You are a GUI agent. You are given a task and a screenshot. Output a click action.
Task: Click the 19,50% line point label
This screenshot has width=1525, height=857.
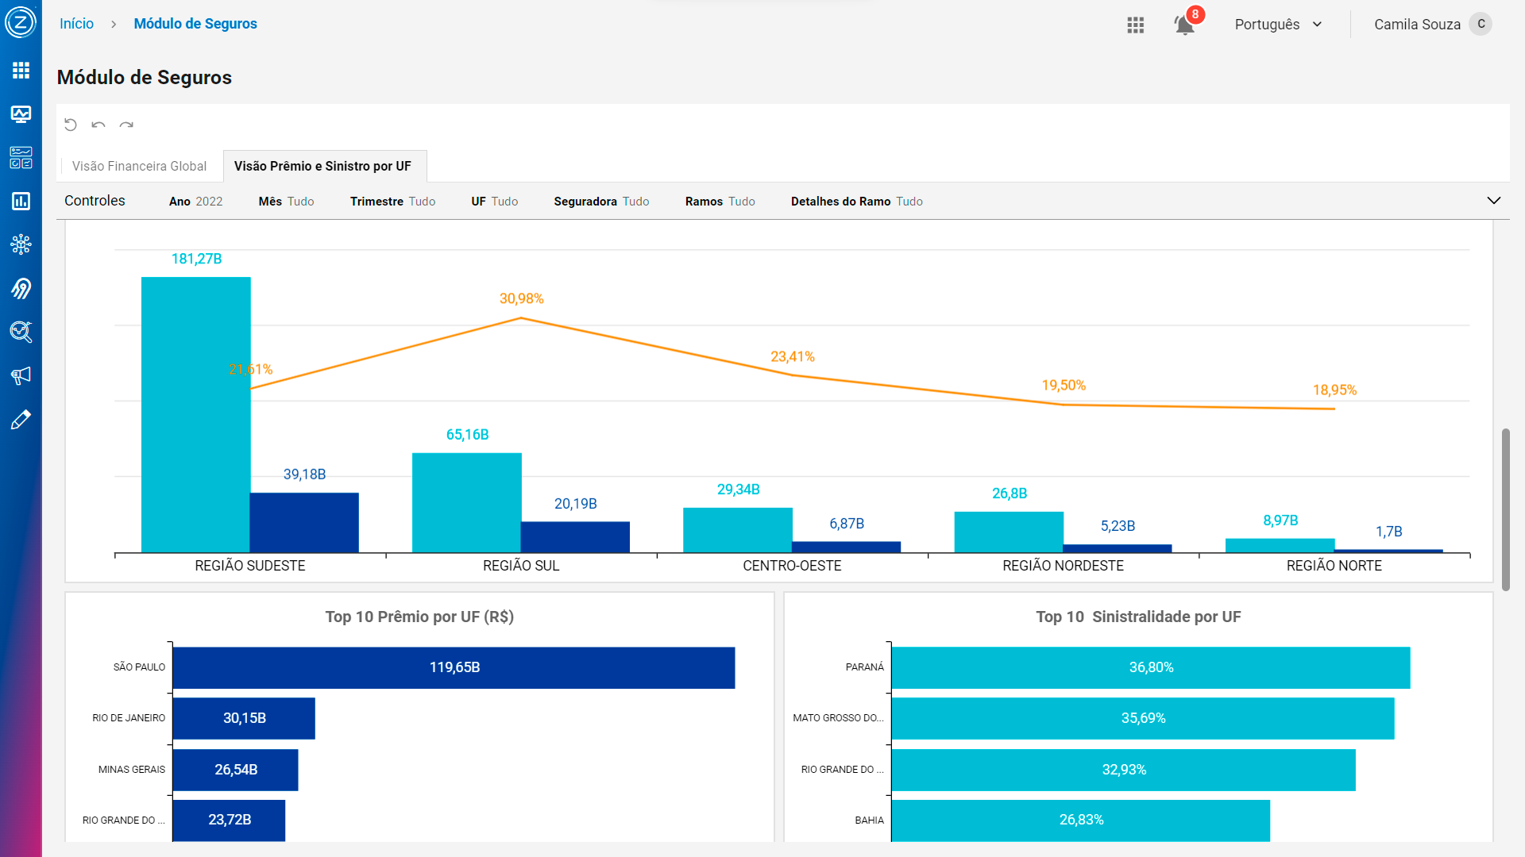point(1064,385)
